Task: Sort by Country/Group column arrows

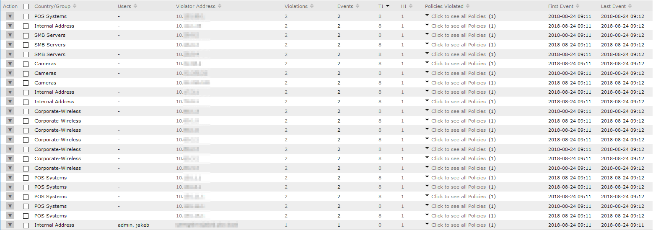Action: point(75,6)
